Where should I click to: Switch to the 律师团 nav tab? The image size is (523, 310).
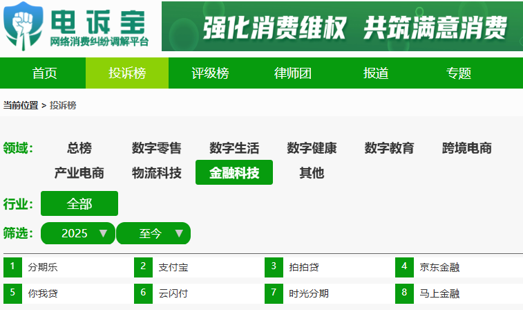[293, 73]
